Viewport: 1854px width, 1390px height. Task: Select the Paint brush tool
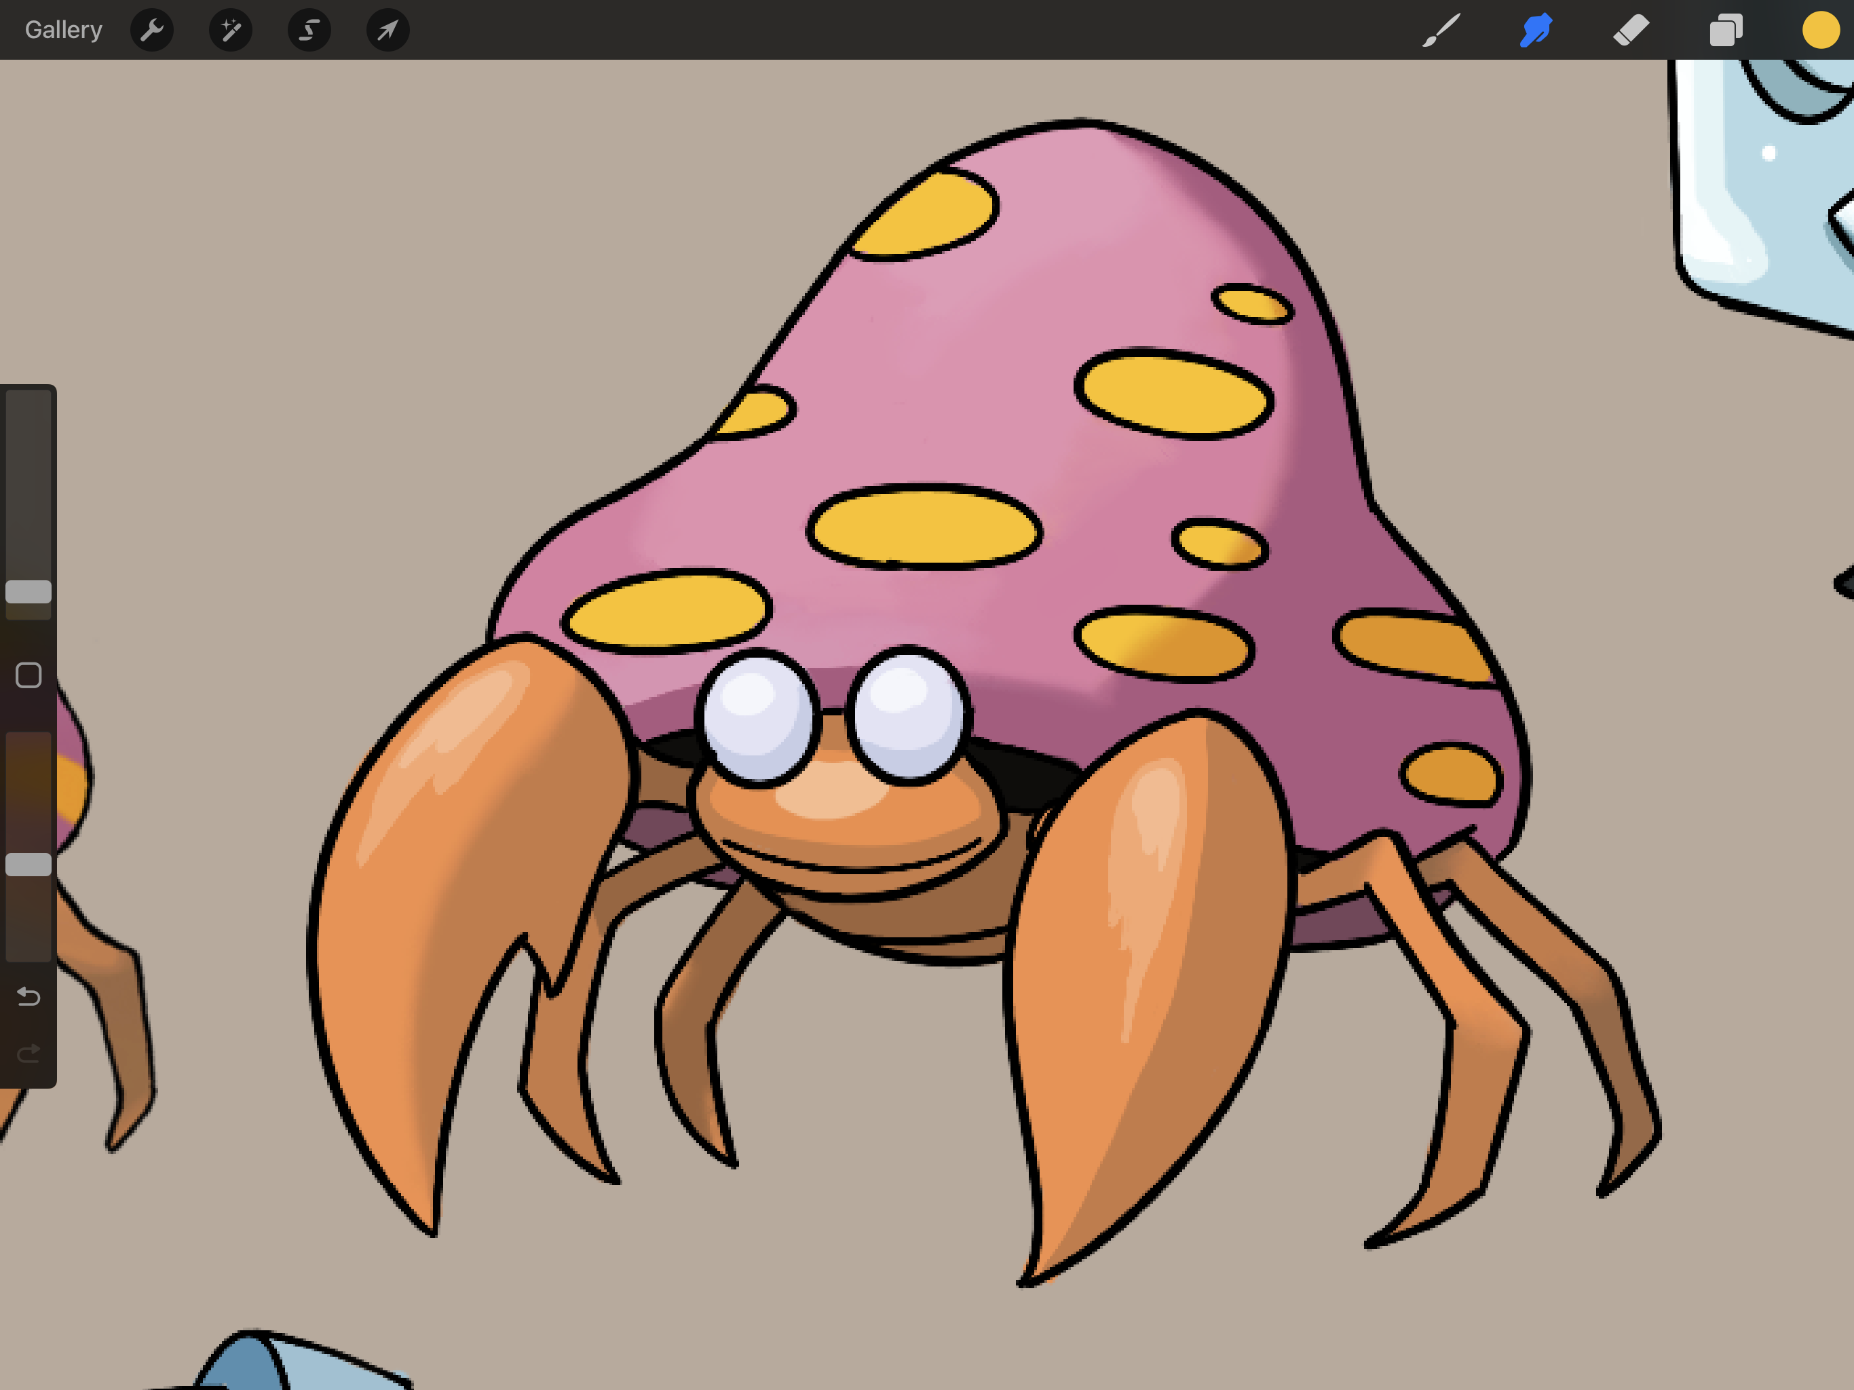point(1441,30)
